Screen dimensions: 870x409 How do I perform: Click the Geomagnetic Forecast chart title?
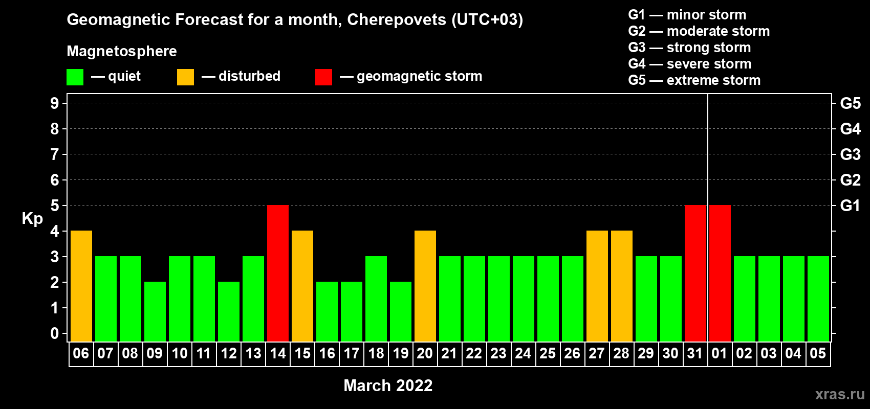point(295,20)
